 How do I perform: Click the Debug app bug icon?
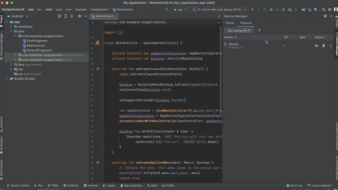[271, 9]
